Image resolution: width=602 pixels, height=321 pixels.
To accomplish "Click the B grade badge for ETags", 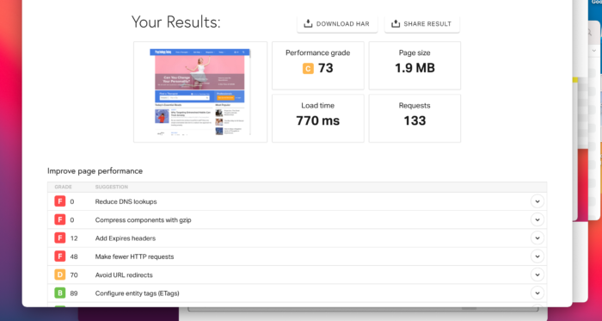I will coord(60,293).
